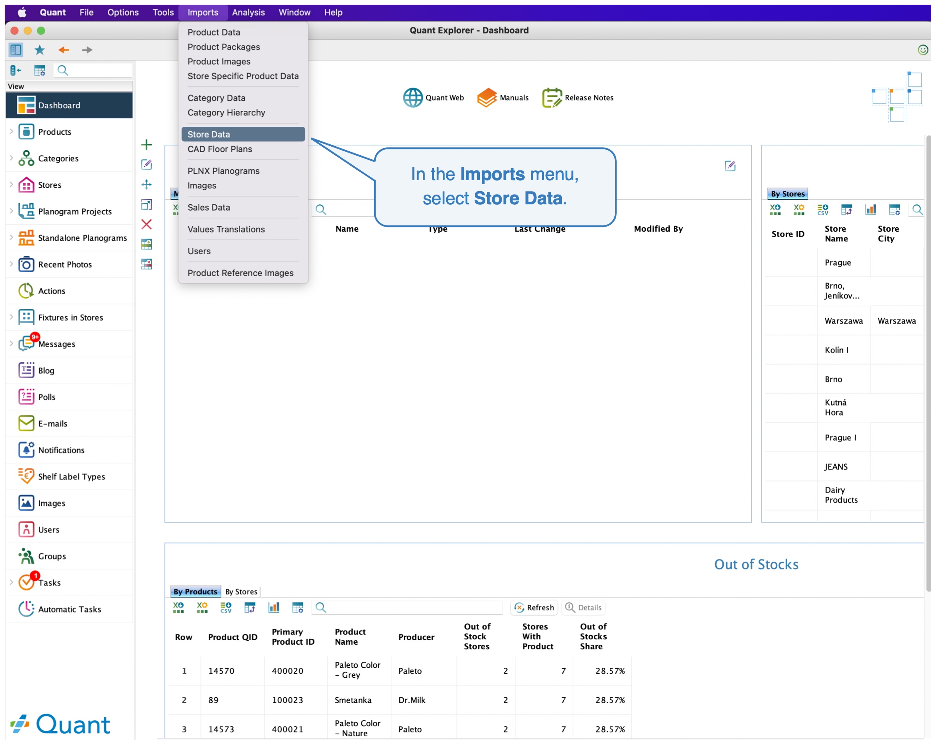This screenshot has height=741, width=937.
Task: Click the smiley feedback icon
Action: click(923, 50)
